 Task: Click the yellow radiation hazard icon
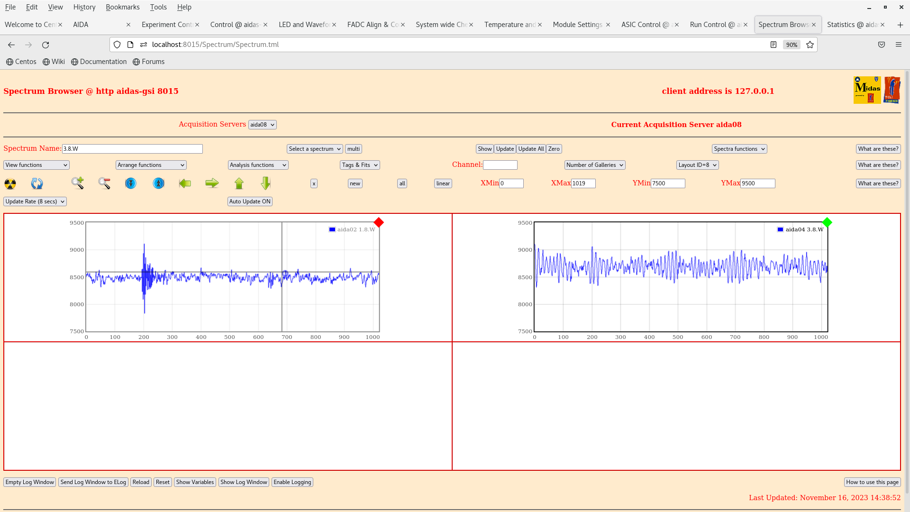pos(10,183)
